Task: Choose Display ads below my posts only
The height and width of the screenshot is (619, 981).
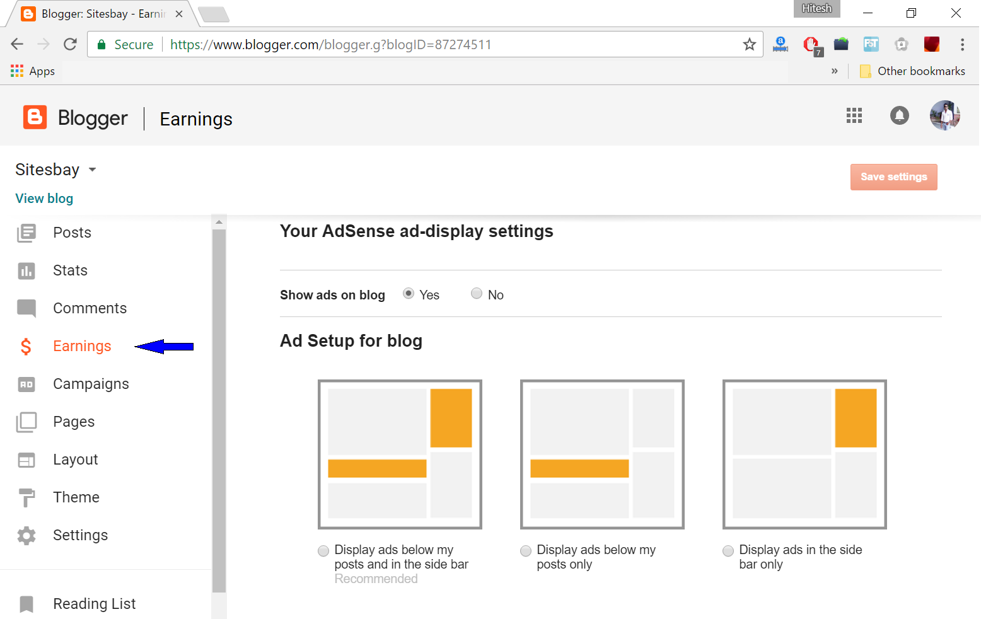Action: (526, 551)
